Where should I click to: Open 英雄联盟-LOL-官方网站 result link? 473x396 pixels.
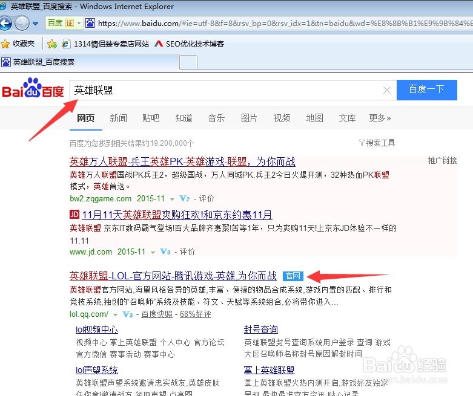[x=173, y=276]
